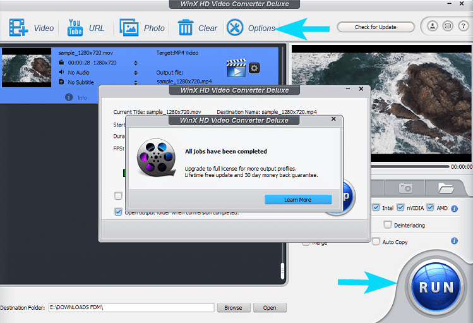Toggle the Deinterlacing checkbox
Viewport: 473px width, 323px height.
387,224
